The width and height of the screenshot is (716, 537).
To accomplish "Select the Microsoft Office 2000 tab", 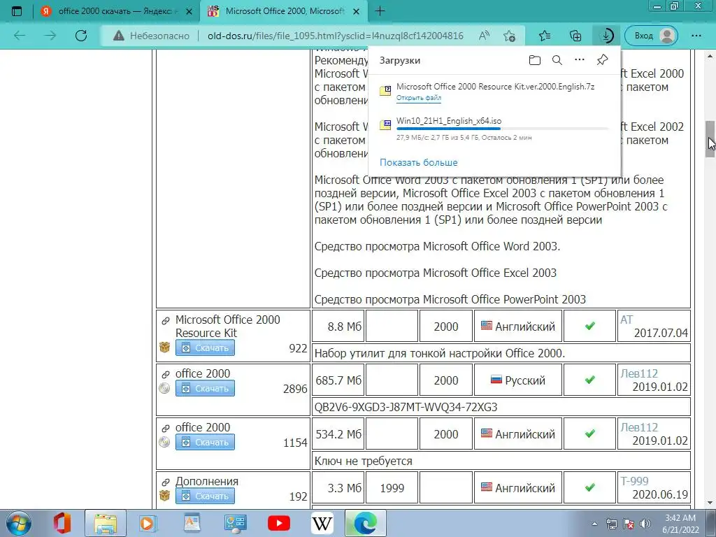I will [x=284, y=11].
